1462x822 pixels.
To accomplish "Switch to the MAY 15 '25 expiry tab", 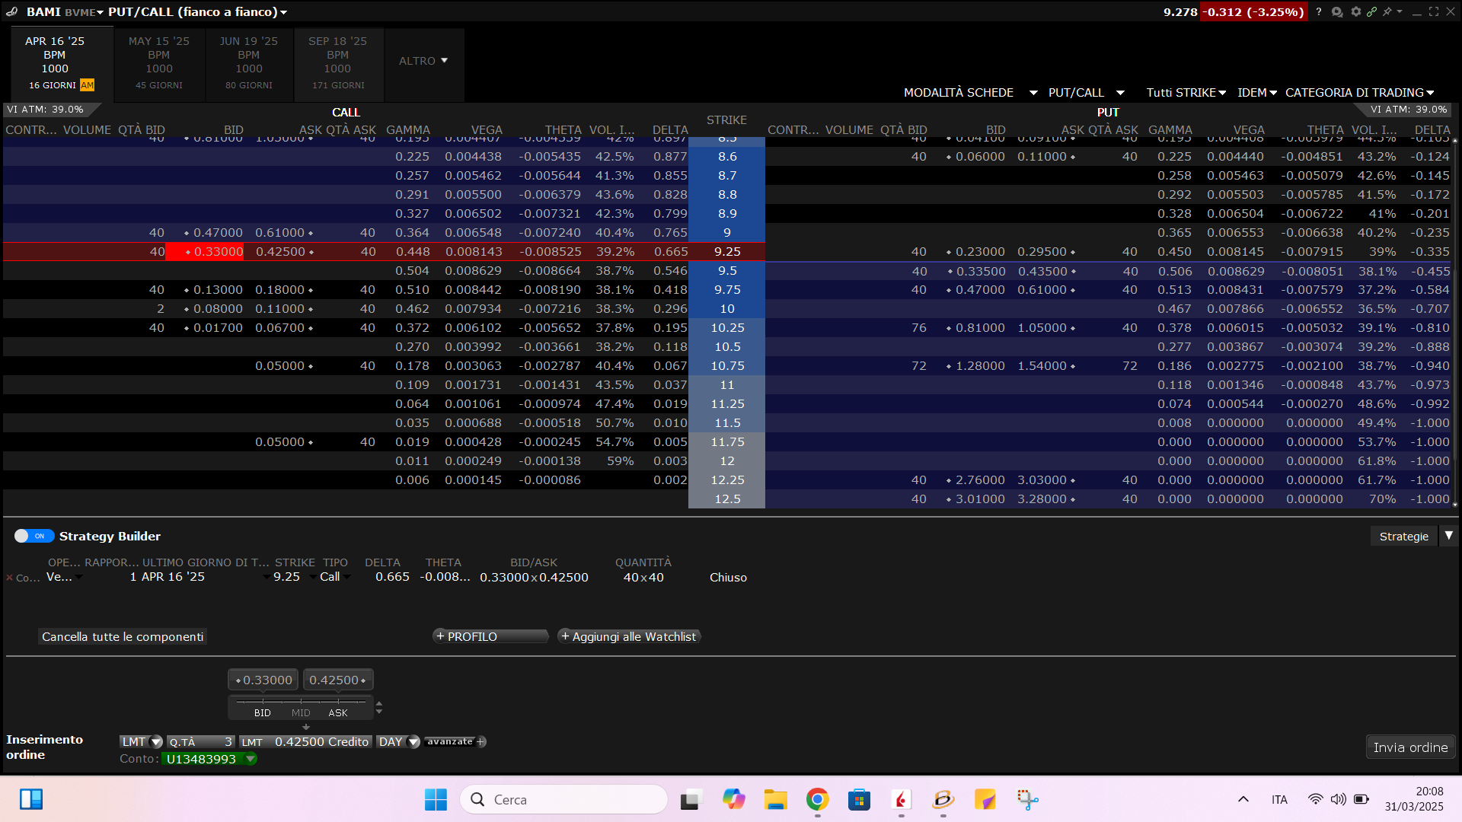I will click(x=159, y=63).
